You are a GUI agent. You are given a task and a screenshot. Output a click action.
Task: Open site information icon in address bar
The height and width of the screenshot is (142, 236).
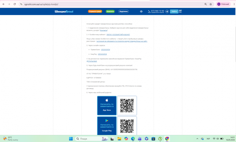click(21, 4)
